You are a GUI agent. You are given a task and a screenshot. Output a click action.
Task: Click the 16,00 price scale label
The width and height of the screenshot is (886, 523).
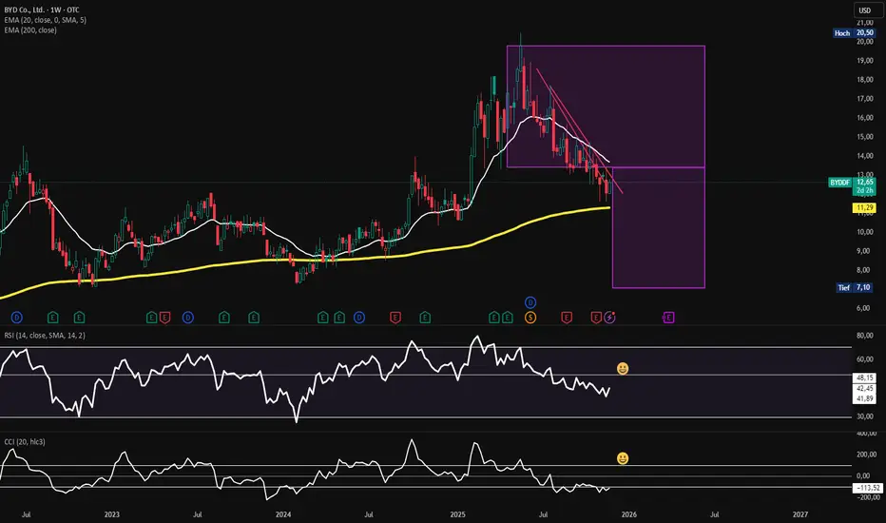864,118
